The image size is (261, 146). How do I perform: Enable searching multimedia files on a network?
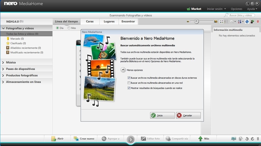[x=129, y=83]
